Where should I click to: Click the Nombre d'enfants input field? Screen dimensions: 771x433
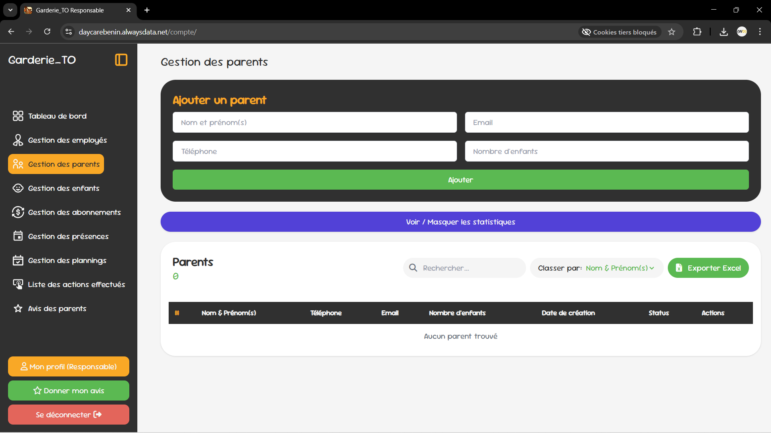pyautogui.click(x=606, y=151)
